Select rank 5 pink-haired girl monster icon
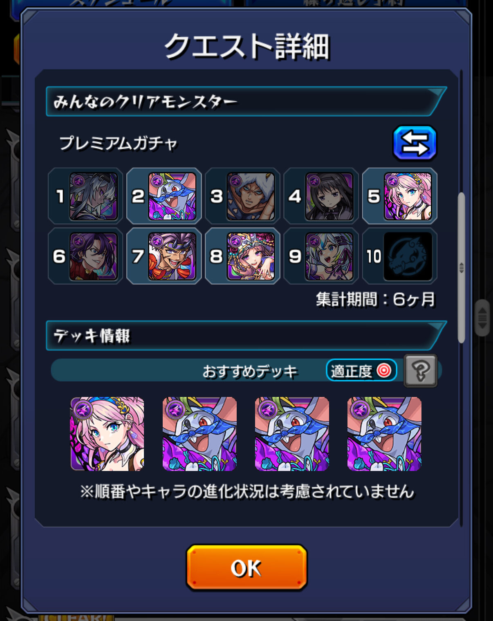Image resolution: width=493 pixels, height=621 pixels. [408, 196]
